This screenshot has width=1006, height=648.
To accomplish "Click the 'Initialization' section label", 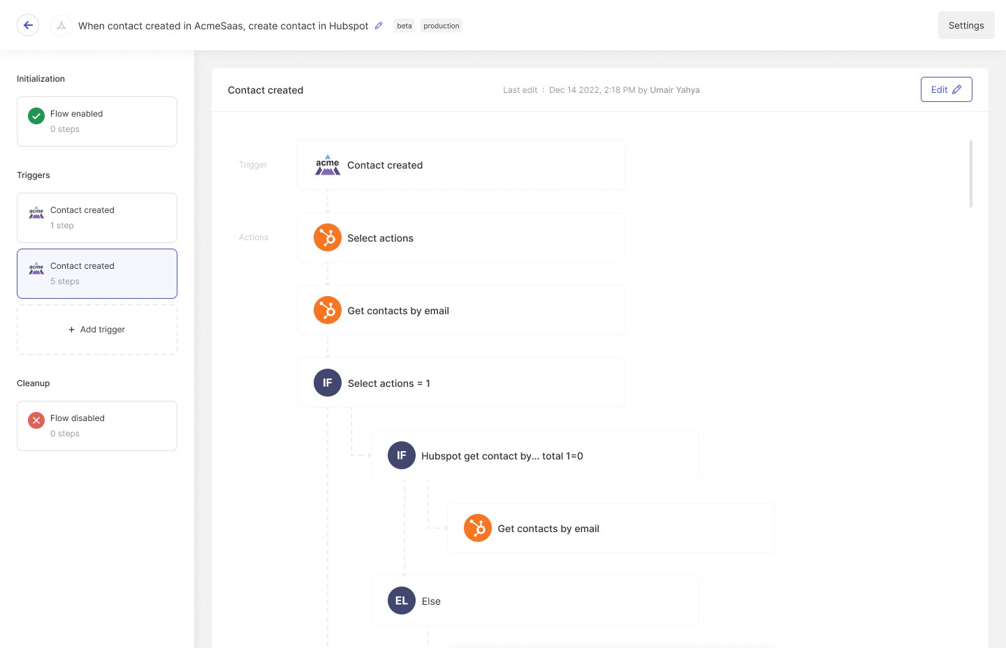I will tap(41, 79).
